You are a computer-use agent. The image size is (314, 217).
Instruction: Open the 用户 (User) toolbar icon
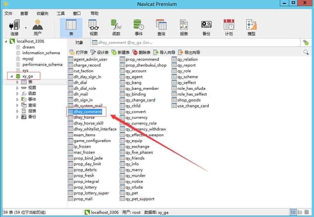point(37,27)
